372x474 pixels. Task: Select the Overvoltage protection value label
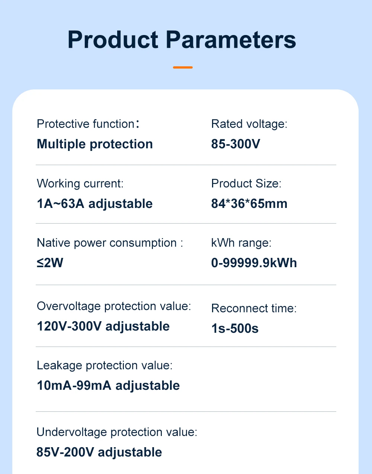[114, 306]
